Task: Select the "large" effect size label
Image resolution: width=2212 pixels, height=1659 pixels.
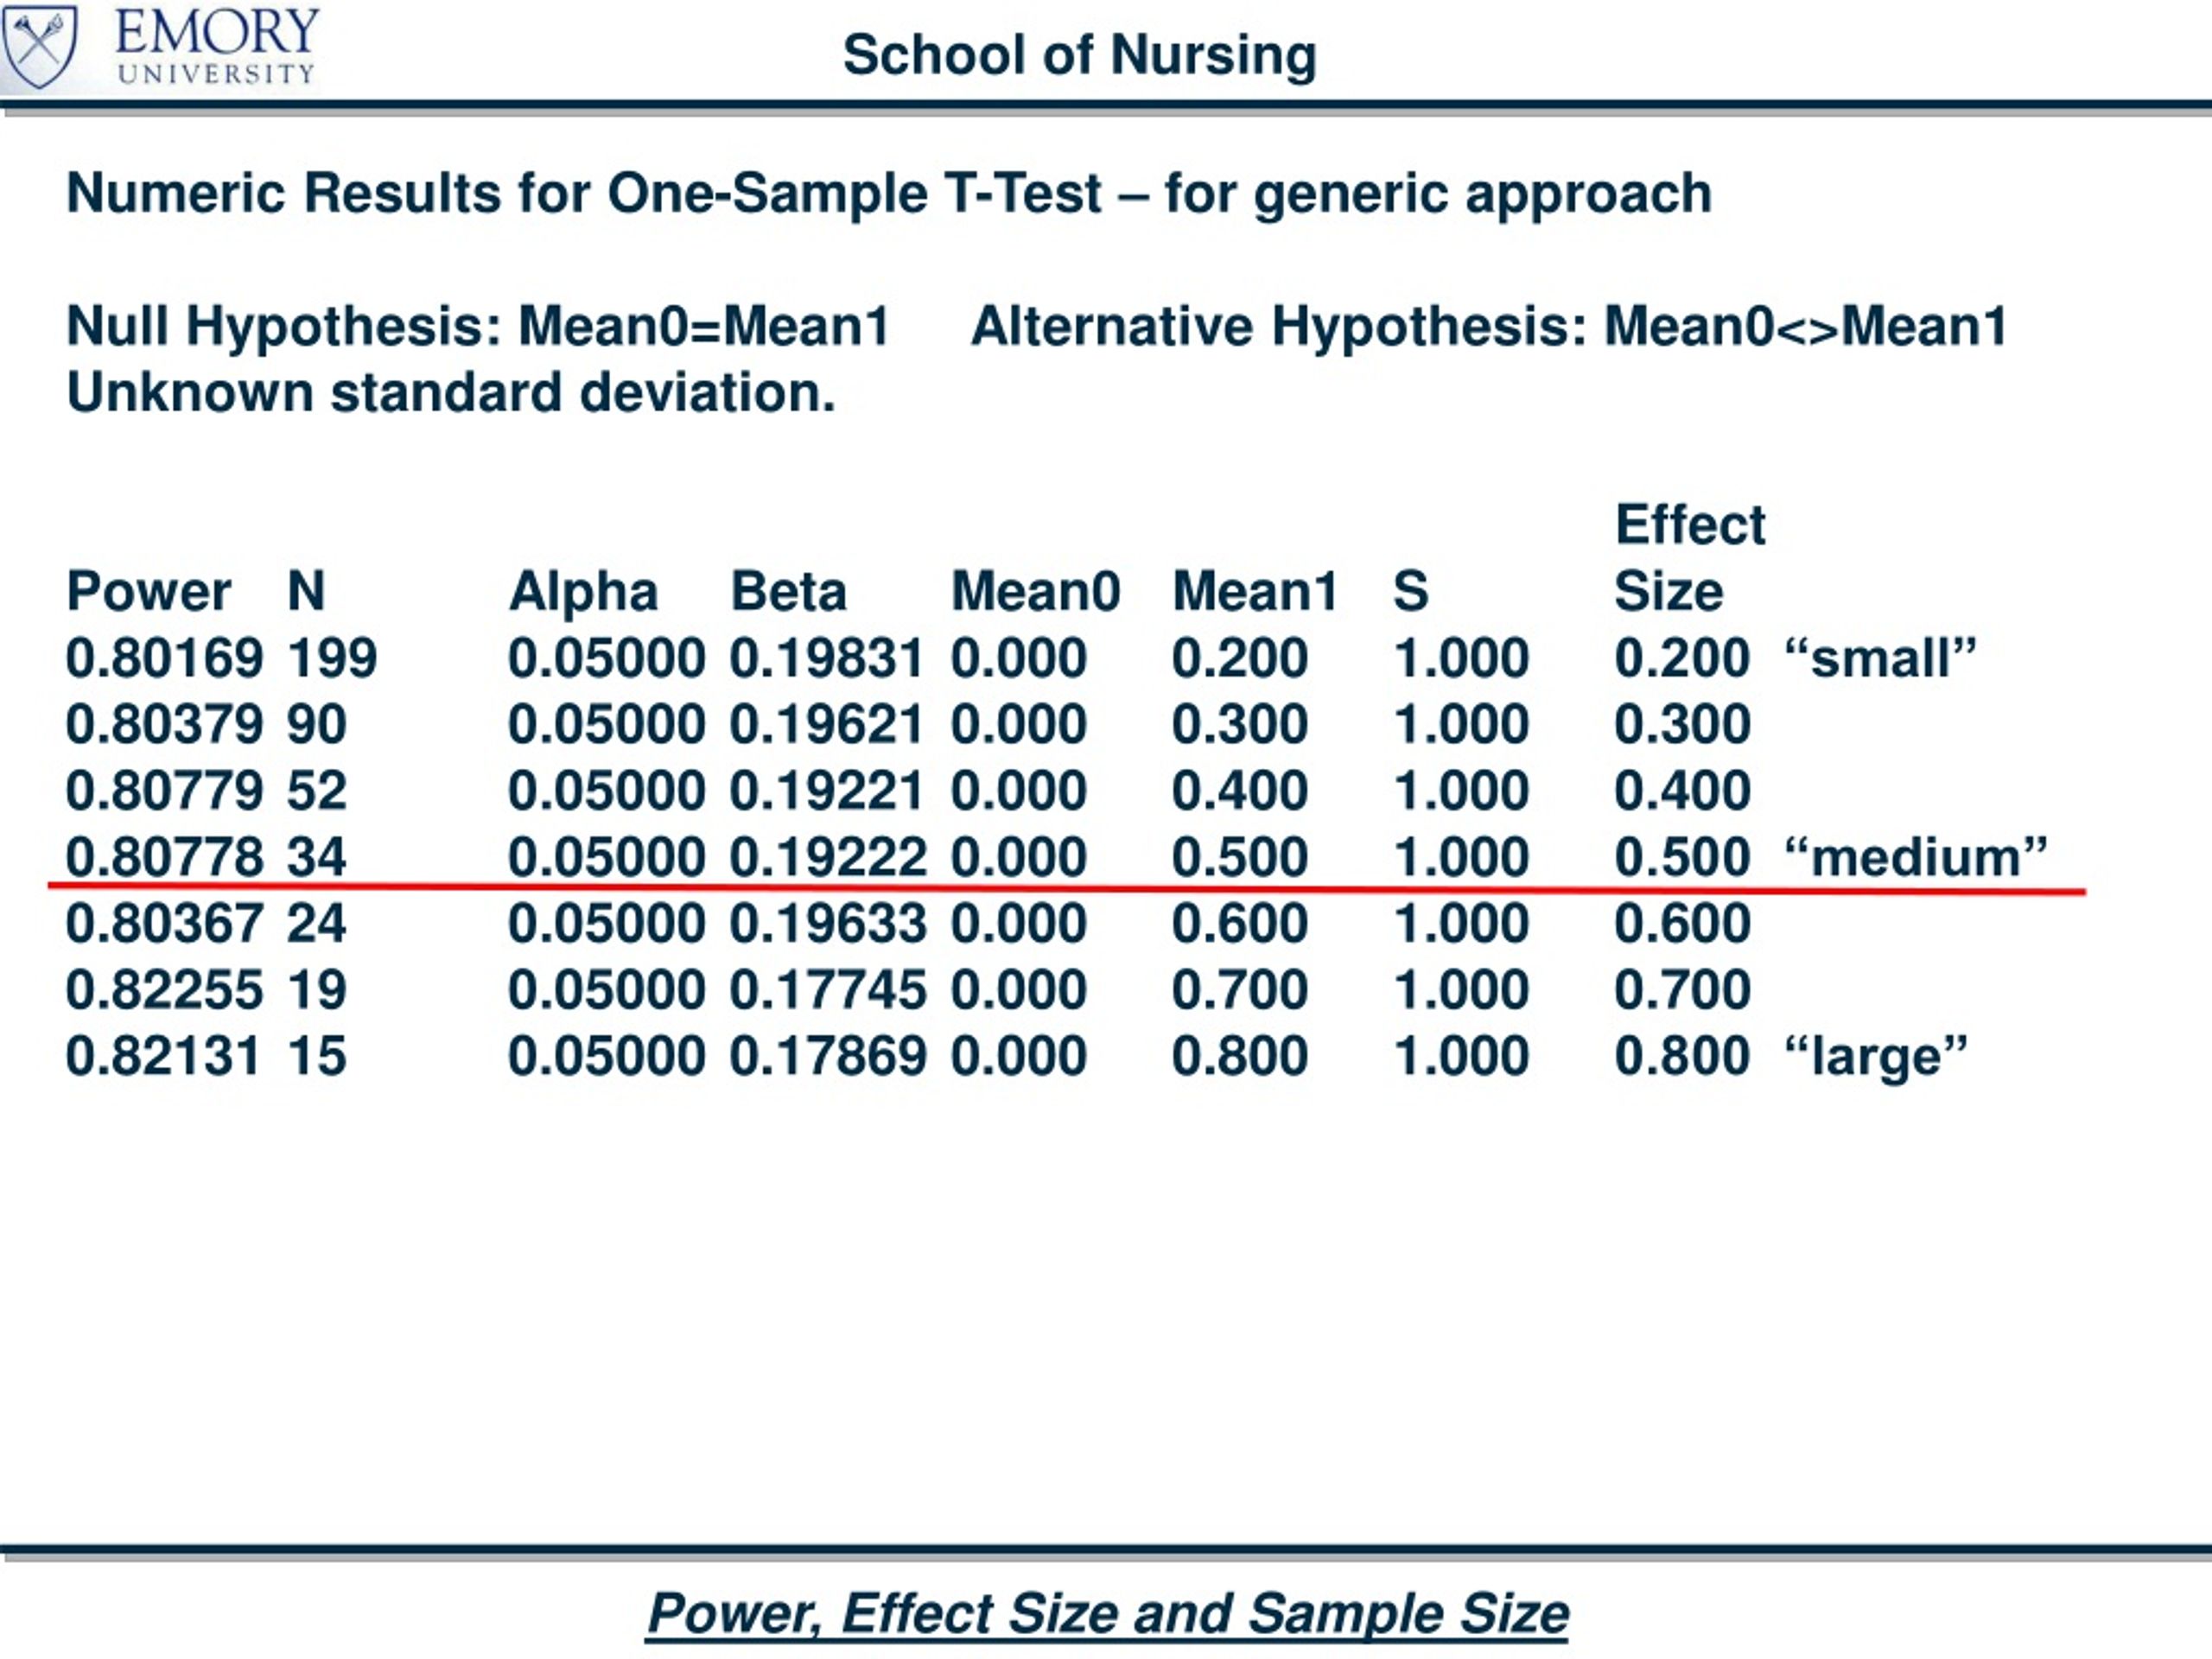Action: point(1875,1057)
